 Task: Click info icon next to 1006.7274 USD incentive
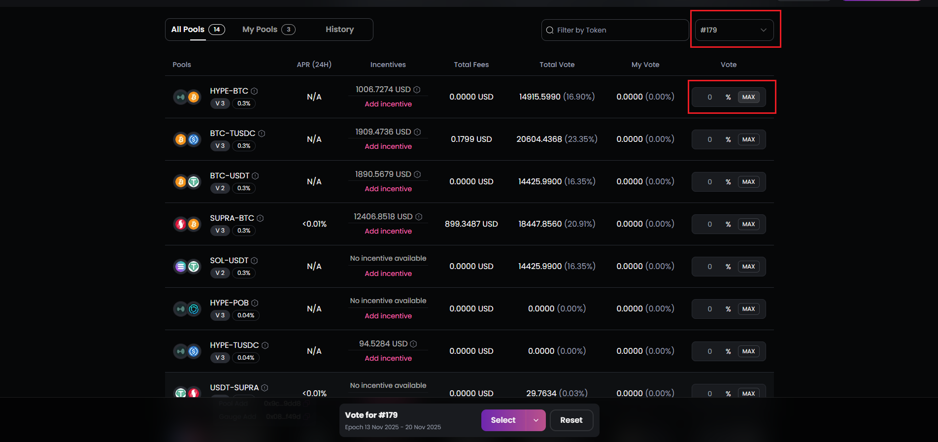417,90
